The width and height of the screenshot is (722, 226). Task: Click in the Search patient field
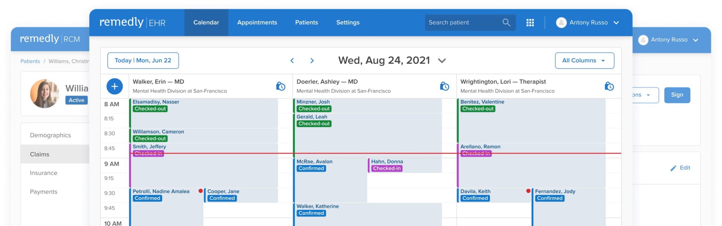[463, 23]
